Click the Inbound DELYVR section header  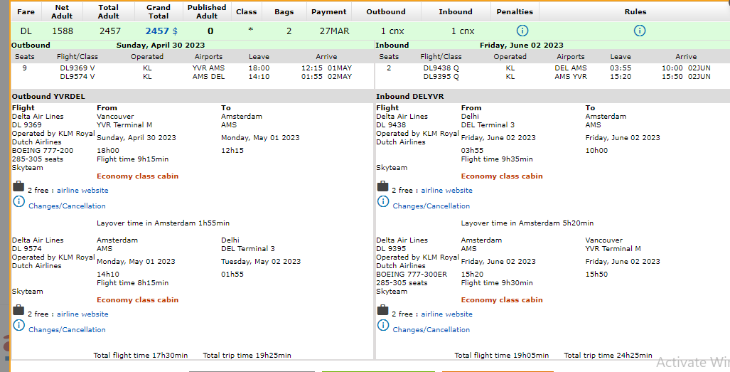click(x=409, y=97)
